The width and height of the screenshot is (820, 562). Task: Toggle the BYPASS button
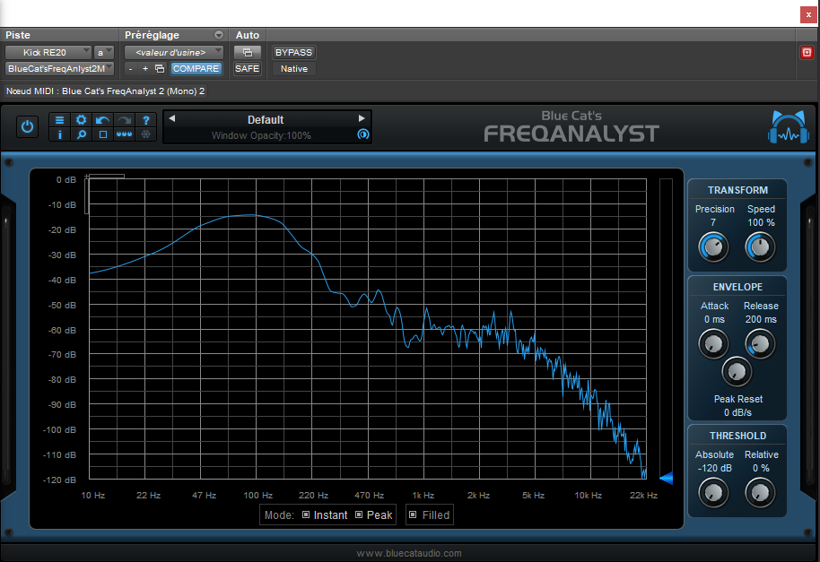click(294, 52)
